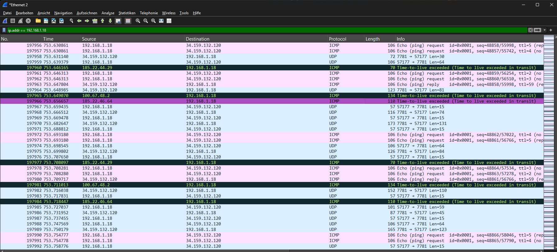Sort by the Length column header
The width and height of the screenshot is (557, 252).
tap(380, 39)
